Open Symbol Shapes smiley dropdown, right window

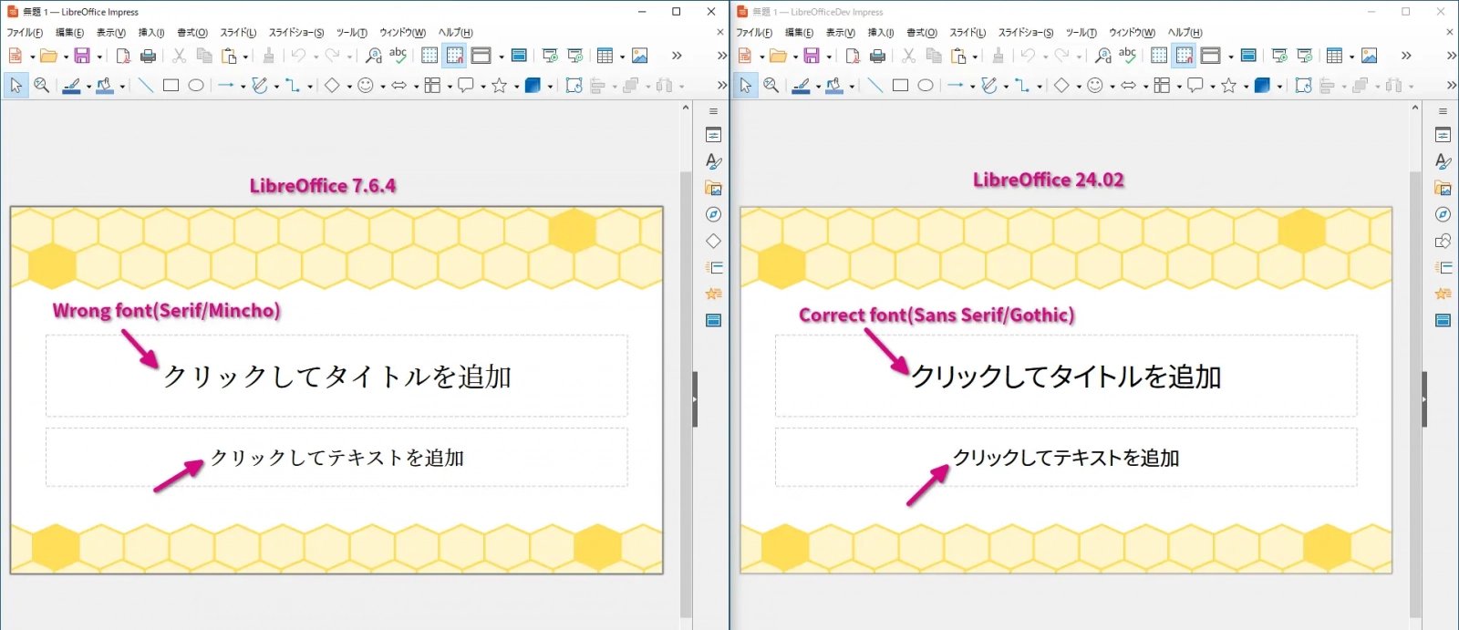click(1112, 86)
